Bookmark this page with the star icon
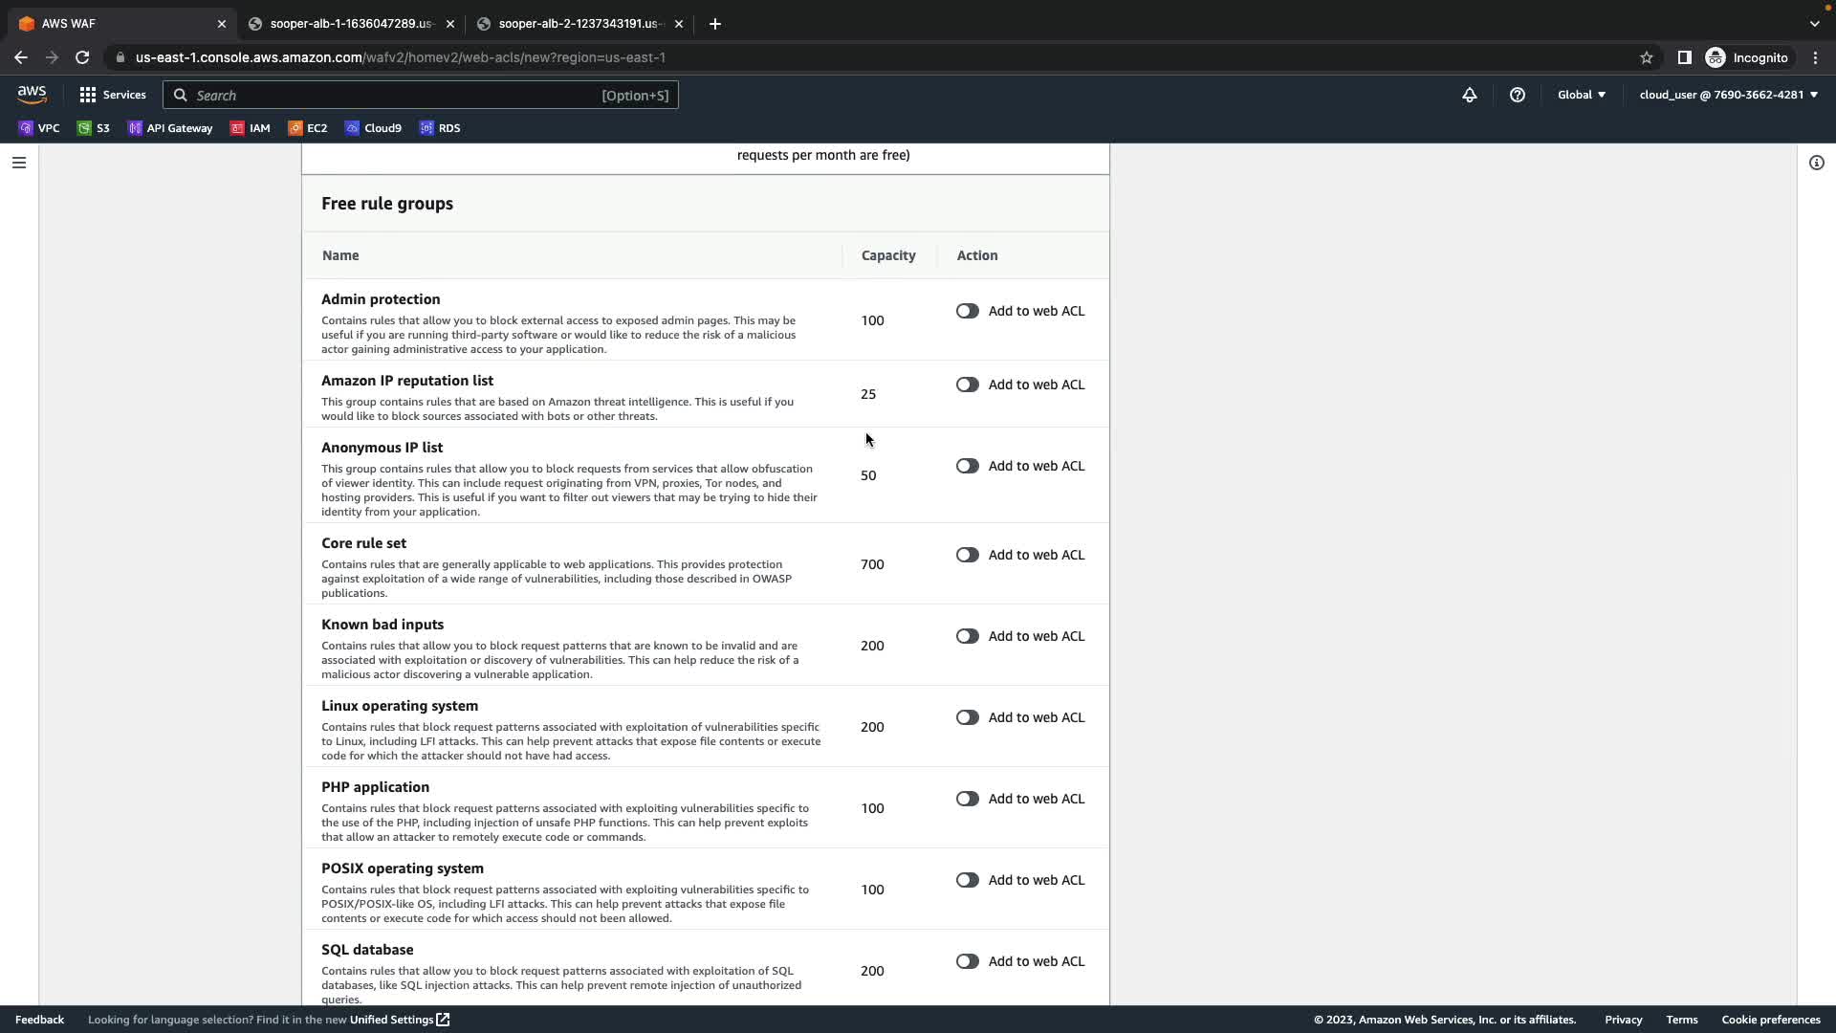1836x1033 pixels. pos(1646,57)
